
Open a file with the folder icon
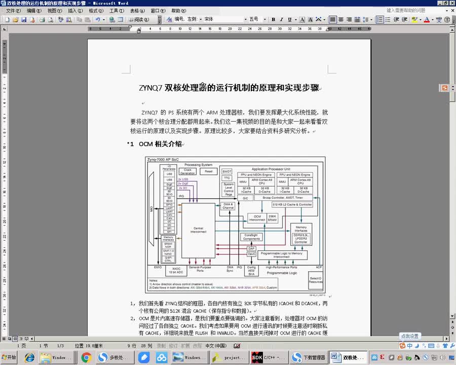(x=15, y=19)
